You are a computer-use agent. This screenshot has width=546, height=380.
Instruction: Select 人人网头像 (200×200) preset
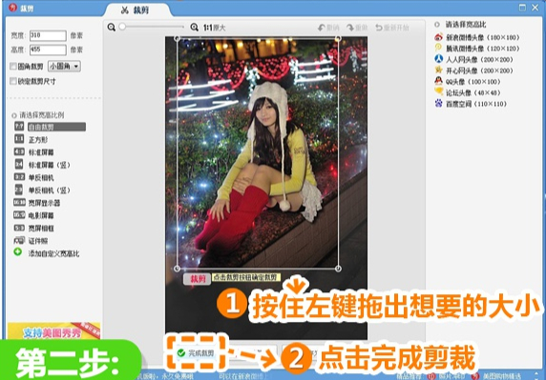click(x=473, y=59)
